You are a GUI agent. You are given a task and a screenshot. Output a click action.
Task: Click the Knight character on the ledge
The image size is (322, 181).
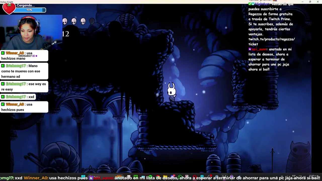[172, 92]
